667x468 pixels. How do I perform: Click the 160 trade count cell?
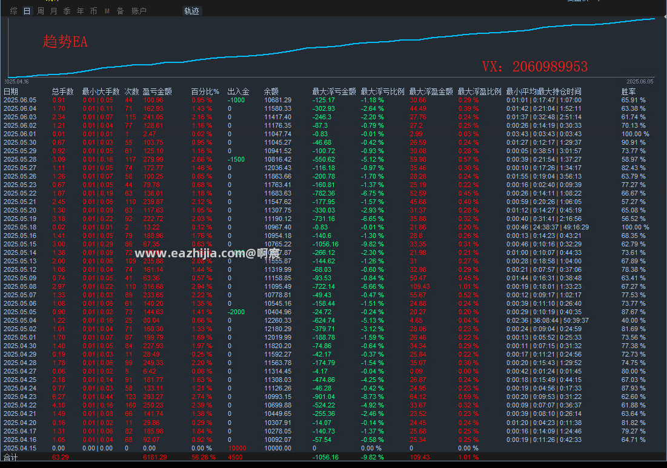point(131,405)
